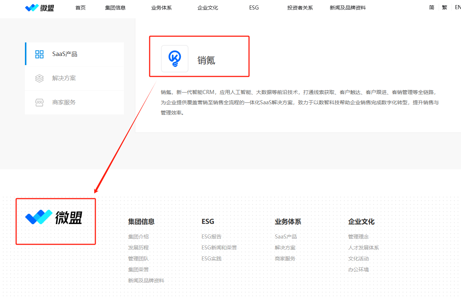Open footer link 新闻及品牌资料
The width and height of the screenshot is (461, 297).
(146, 281)
